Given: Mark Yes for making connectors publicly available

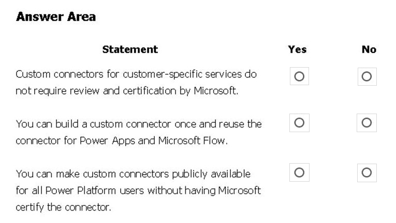Looking at the screenshot, I should click(x=299, y=172).
